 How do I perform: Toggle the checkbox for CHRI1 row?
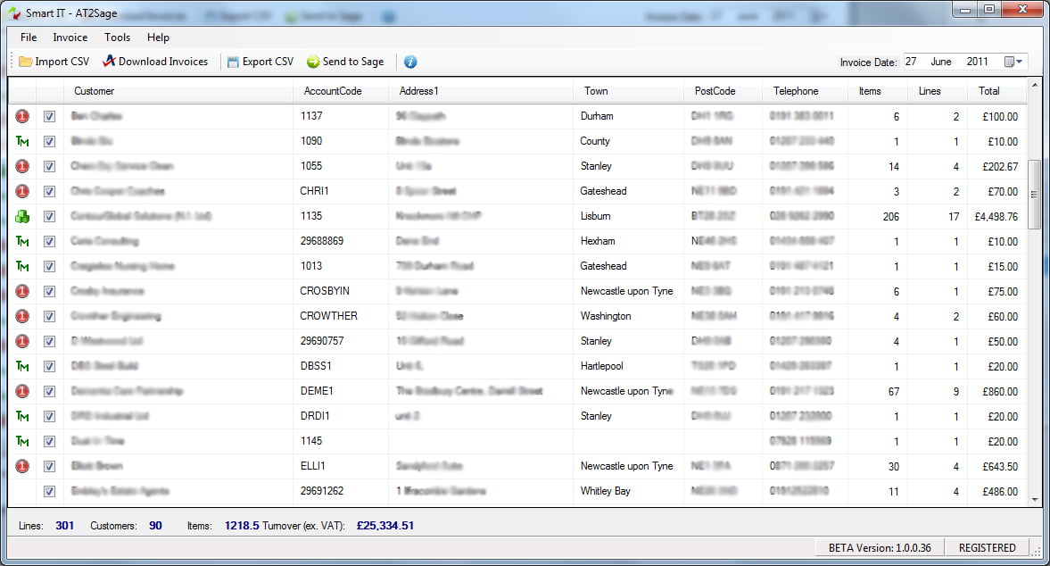tap(50, 192)
